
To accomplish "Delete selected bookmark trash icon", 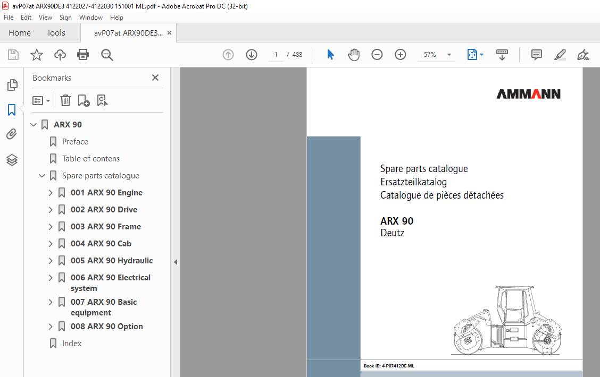I will [x=66, y=100].
